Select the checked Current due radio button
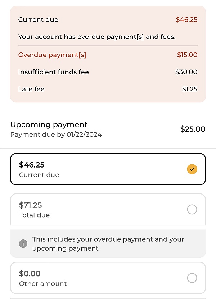The width and height of the screenshot is (216, 306). click(192, 169)
